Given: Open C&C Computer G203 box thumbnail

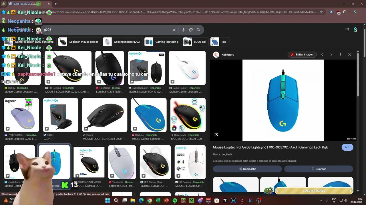Looking at the screenshot, I should click(x=146, y=68).
